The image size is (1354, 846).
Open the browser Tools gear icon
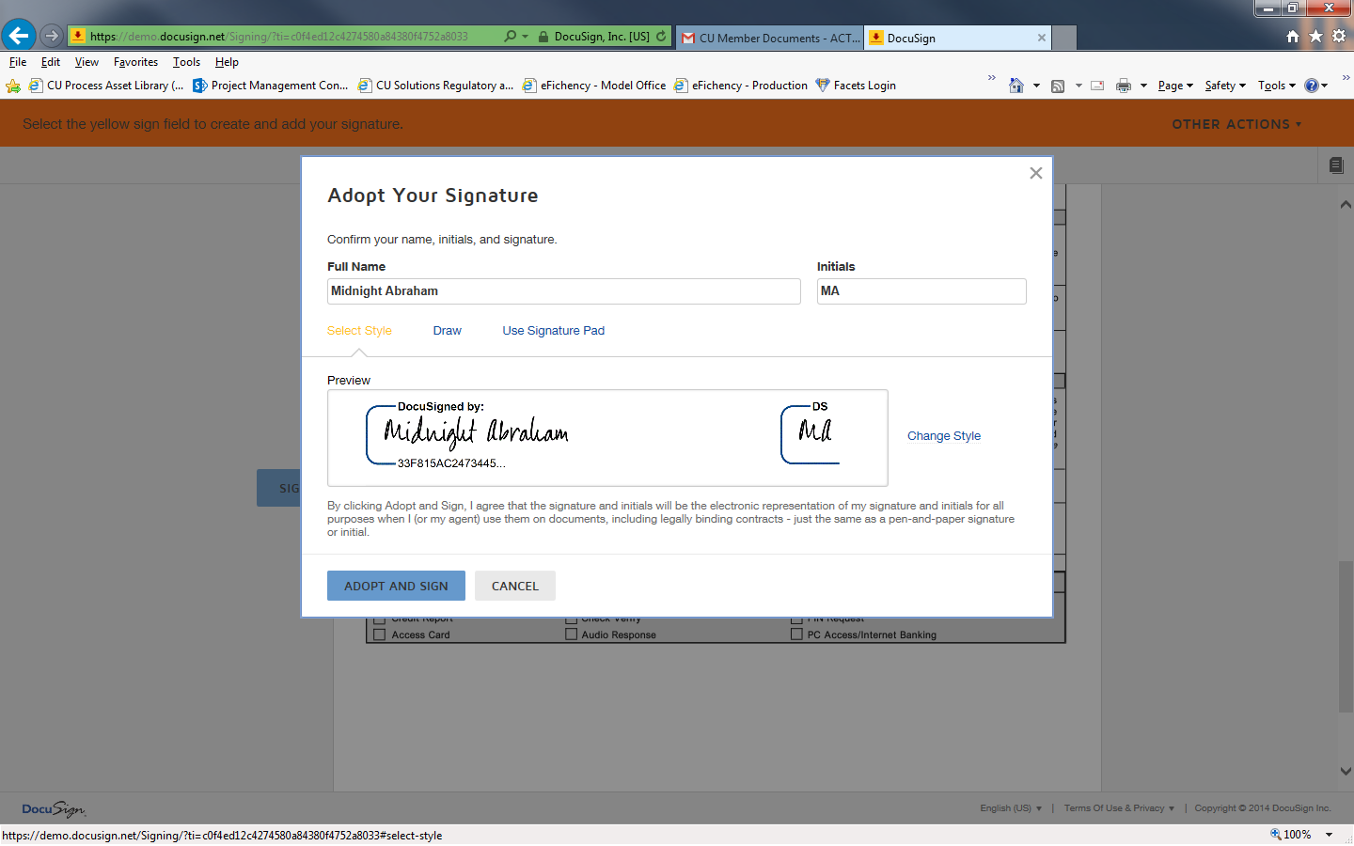tap(1339, 36)
